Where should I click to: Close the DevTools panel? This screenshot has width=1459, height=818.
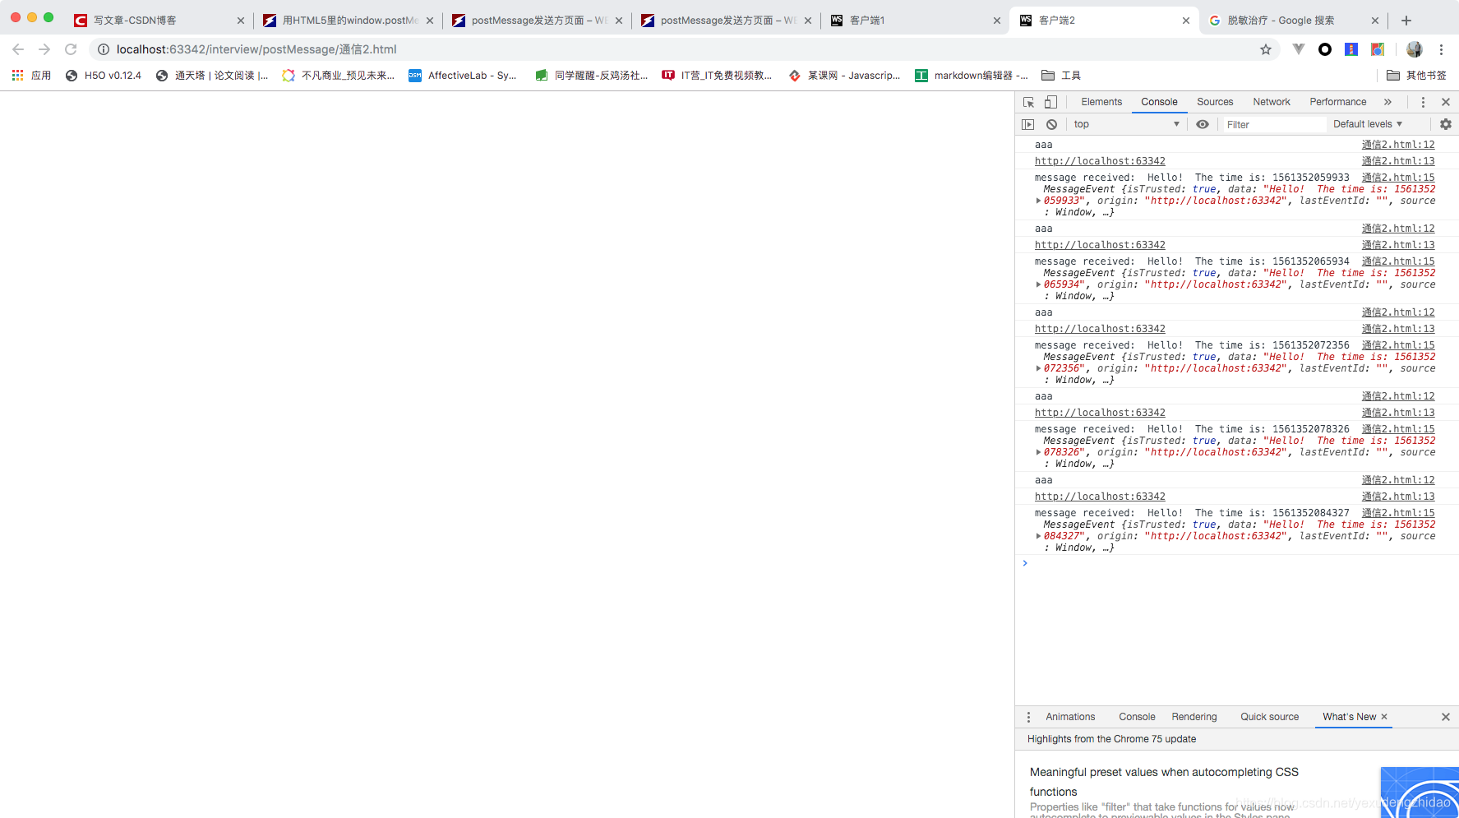pyautogui.click(x=1446, y=102)
